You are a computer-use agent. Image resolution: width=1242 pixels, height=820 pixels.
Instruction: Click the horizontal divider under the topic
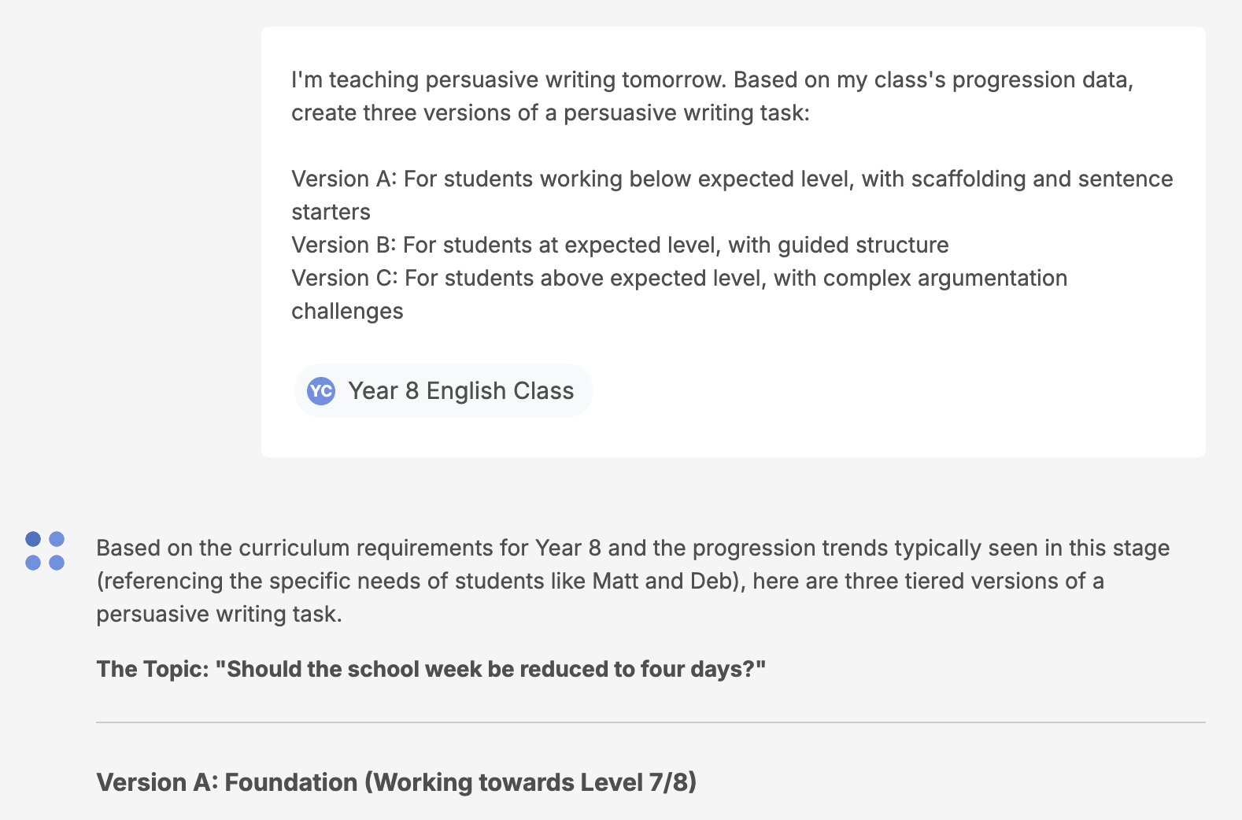[650, 722]
